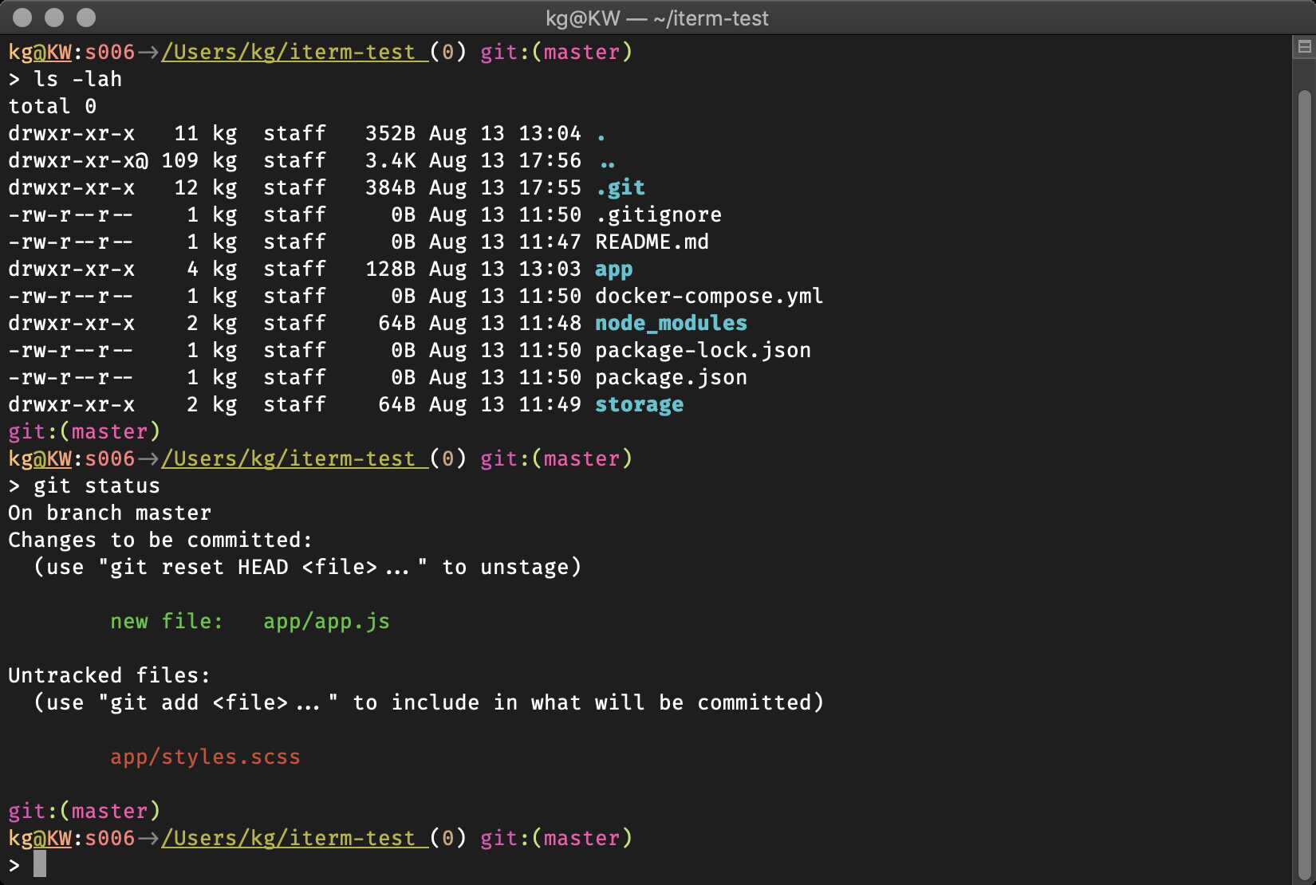1316x885 pixels.
Task: Click 'git:(master)' line below app/styles.scss
Action: click(x=85, y=811)
